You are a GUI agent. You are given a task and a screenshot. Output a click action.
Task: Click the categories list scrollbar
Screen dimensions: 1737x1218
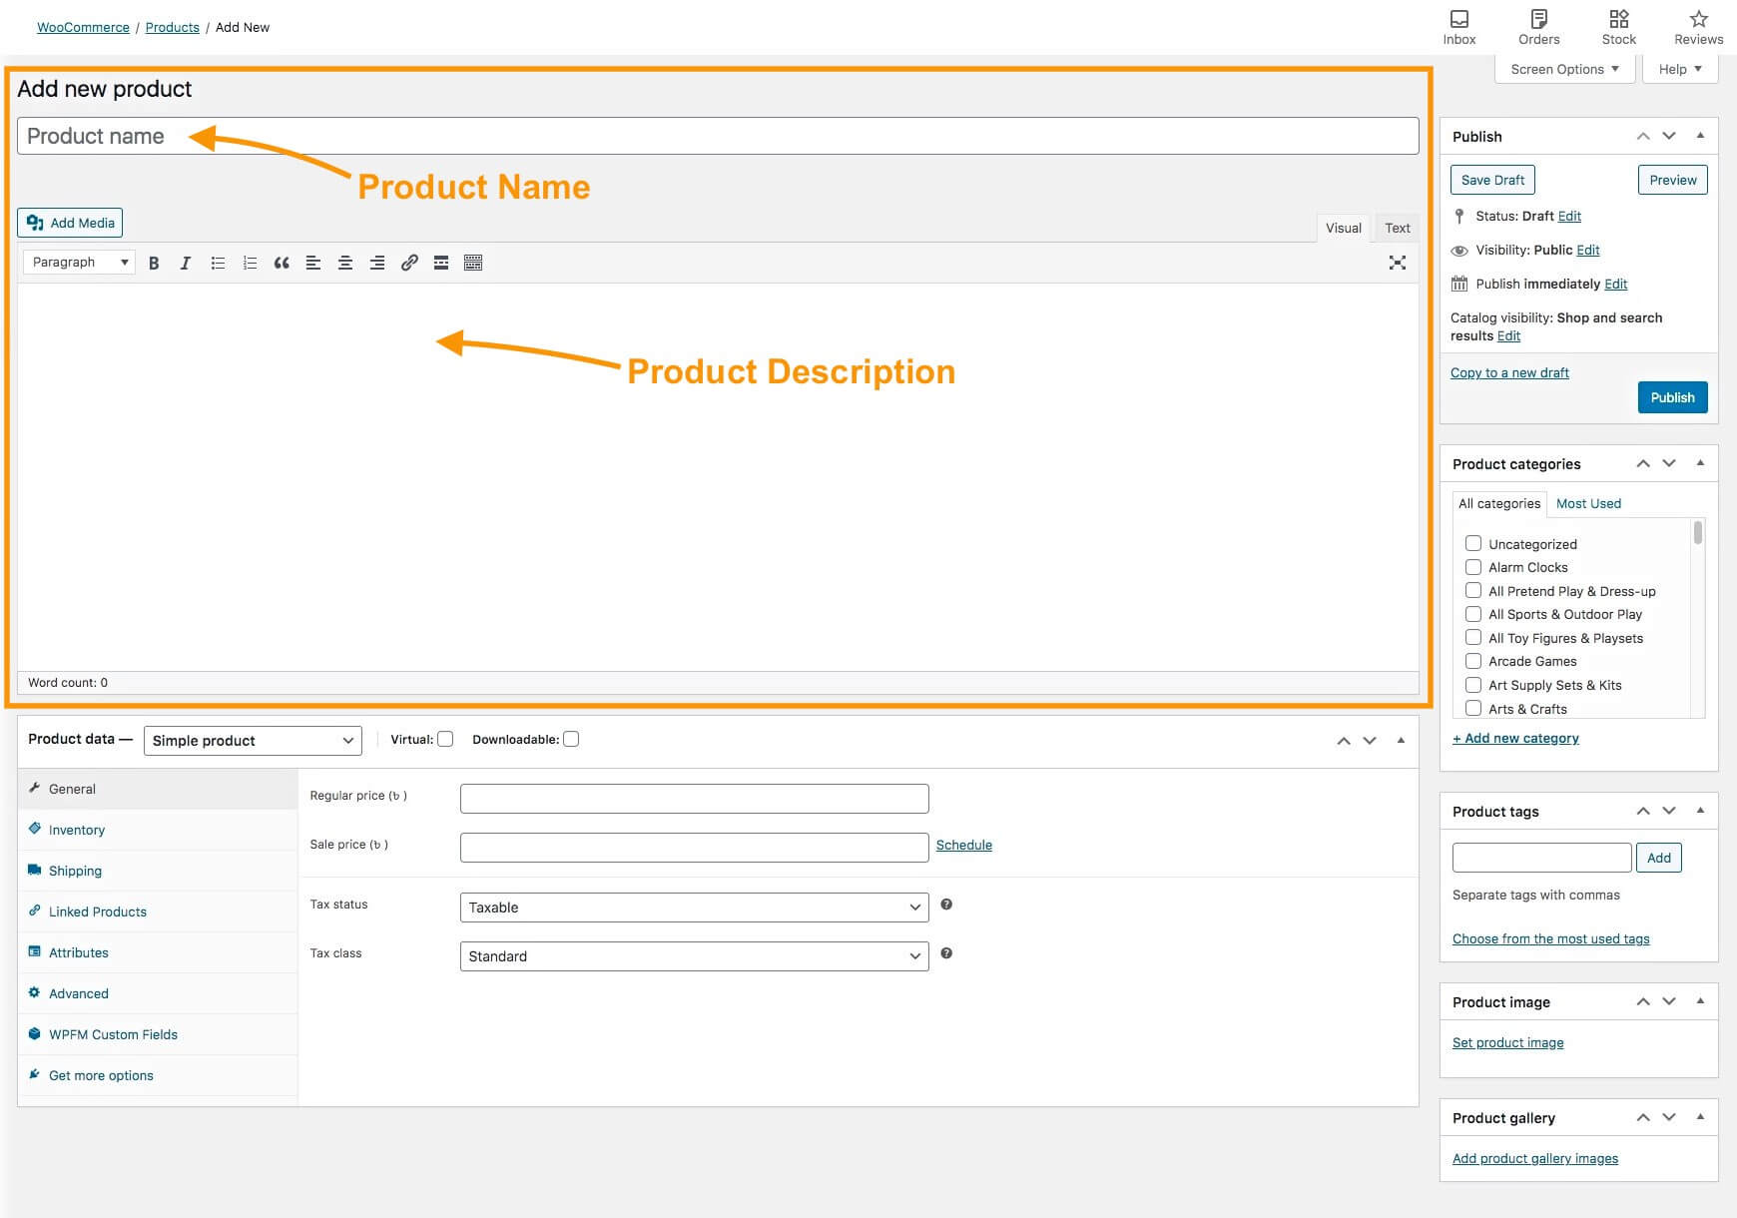[1697, 534]
